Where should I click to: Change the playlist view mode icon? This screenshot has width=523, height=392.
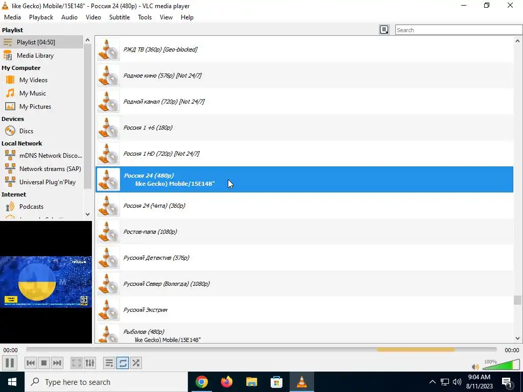point(384,30)
